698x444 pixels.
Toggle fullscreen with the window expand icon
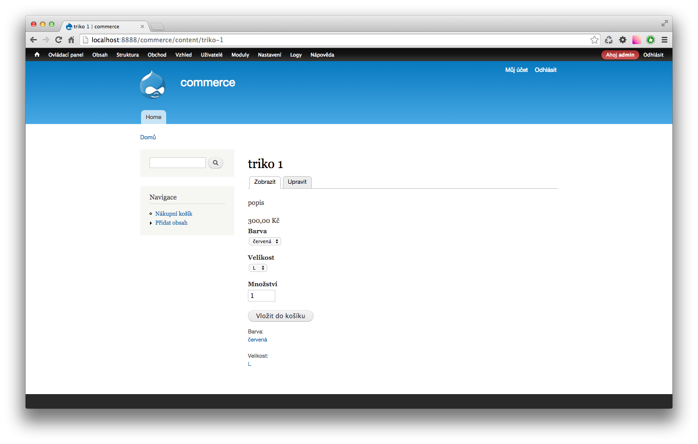[x=665, y=23]
